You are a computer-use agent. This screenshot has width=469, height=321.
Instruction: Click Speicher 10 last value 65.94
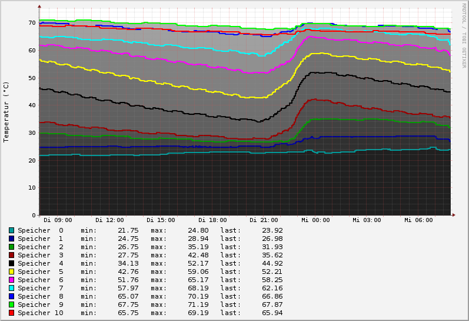(x=272, y=313)
